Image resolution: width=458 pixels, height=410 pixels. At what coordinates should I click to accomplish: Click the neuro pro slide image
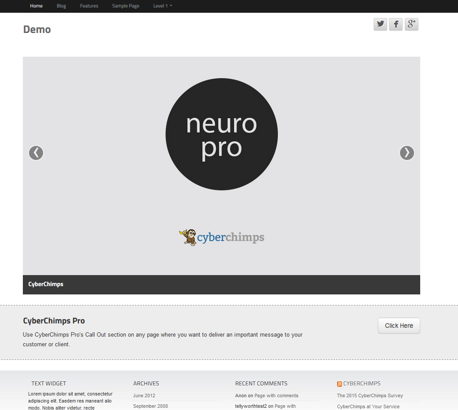[x=222, y=166]
